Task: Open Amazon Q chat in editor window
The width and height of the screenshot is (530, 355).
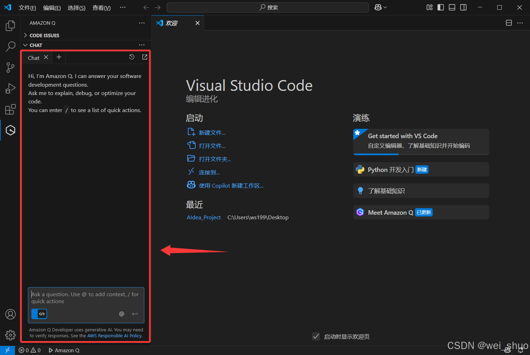Action: (145, 57)
